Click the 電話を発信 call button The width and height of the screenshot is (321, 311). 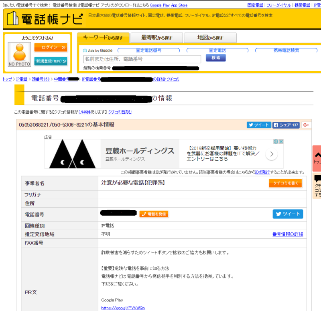click(x=154, y=214)
